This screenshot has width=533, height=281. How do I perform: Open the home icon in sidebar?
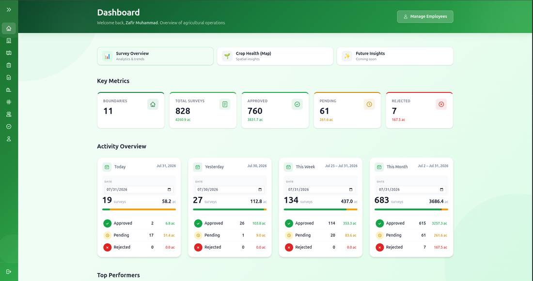tap(9, 29)
